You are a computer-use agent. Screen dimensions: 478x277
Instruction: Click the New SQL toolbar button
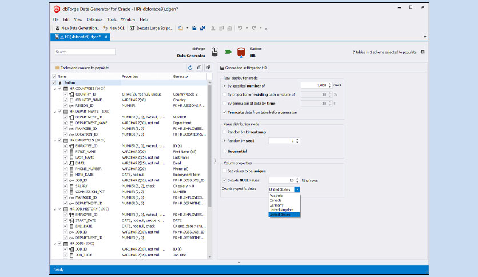click(114, 28)
